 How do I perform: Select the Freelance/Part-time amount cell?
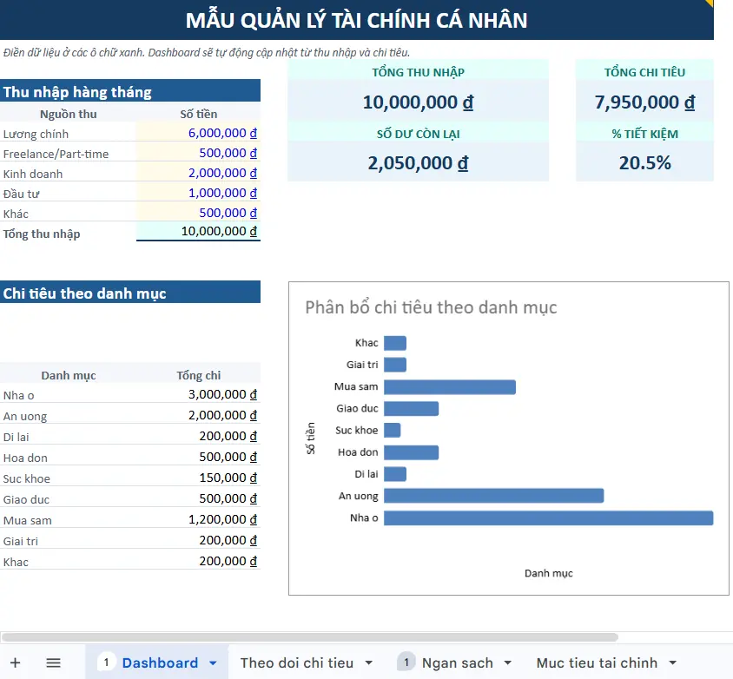click(199, 153)
